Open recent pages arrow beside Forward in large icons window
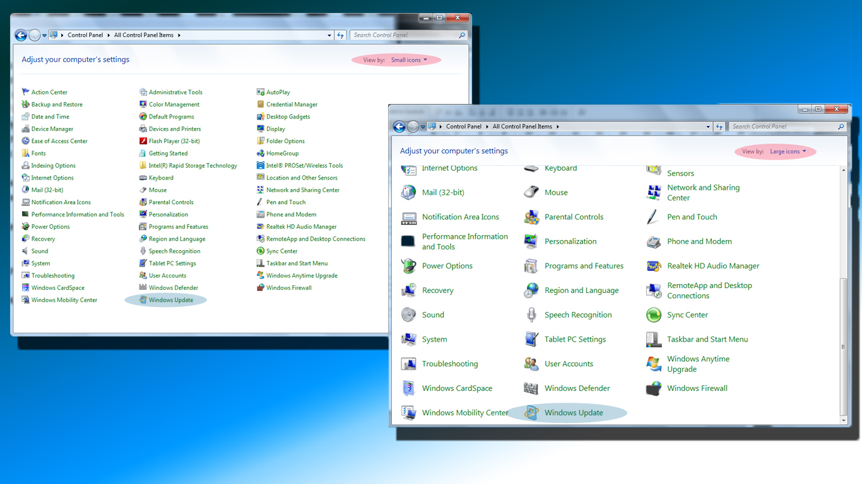 (423, 127)
